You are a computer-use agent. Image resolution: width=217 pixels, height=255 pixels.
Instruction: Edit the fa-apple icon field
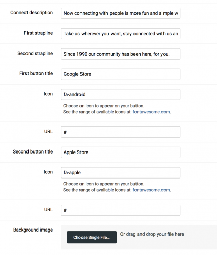point(120,173)
